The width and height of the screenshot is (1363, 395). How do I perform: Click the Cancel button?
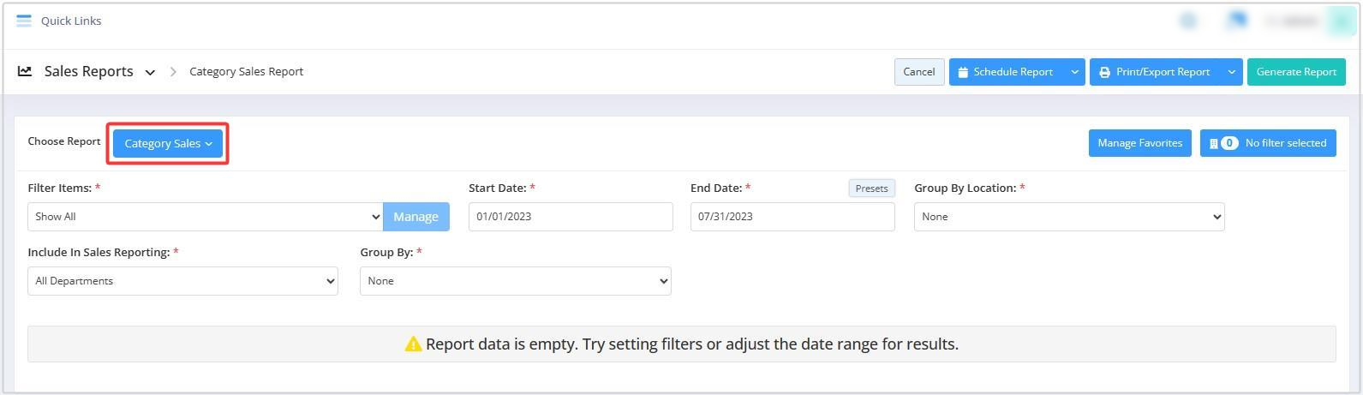point(919,72)
